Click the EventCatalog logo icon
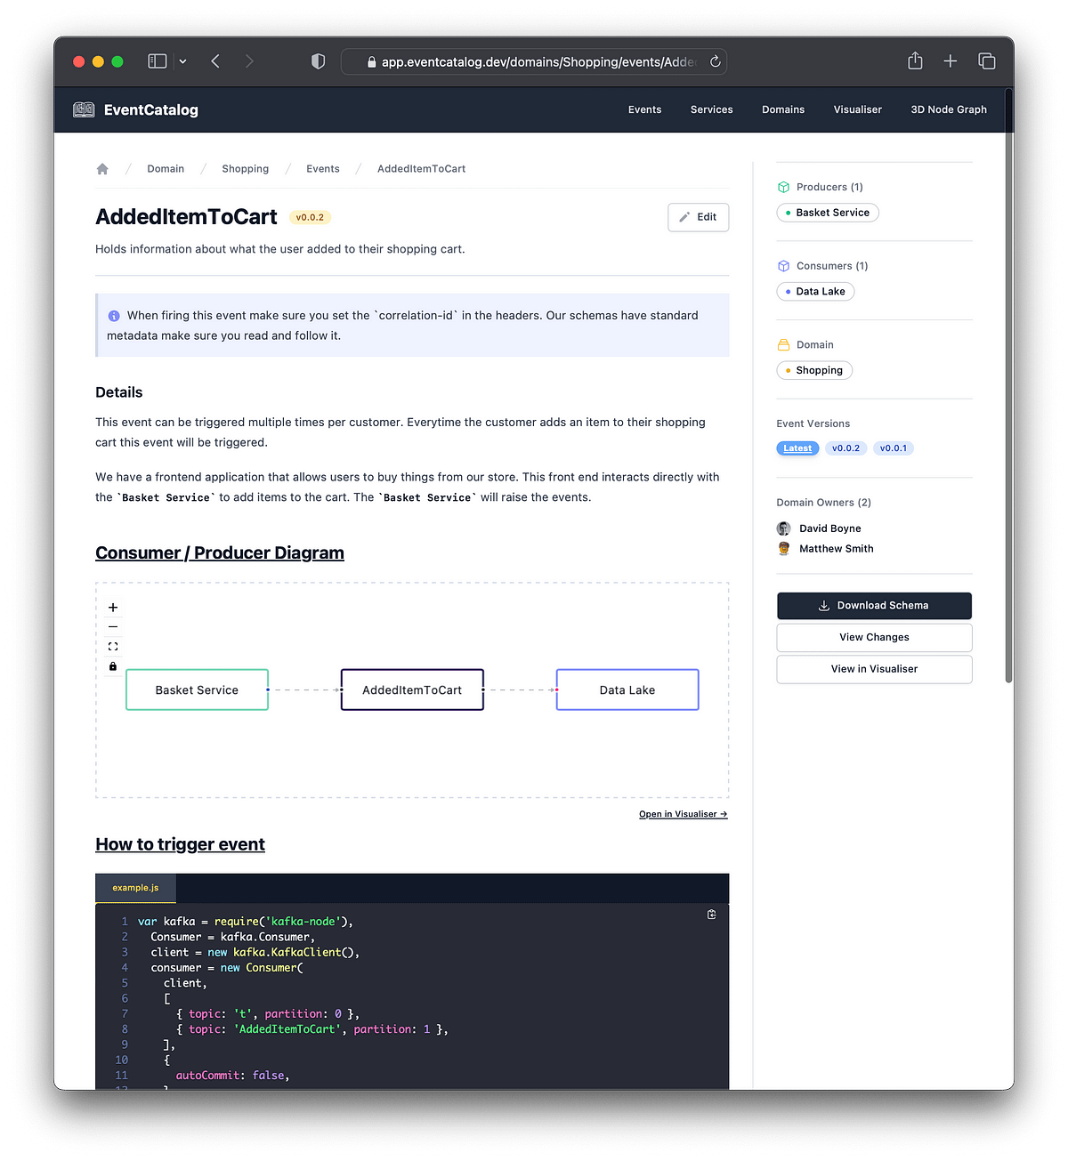 point(84,109)
